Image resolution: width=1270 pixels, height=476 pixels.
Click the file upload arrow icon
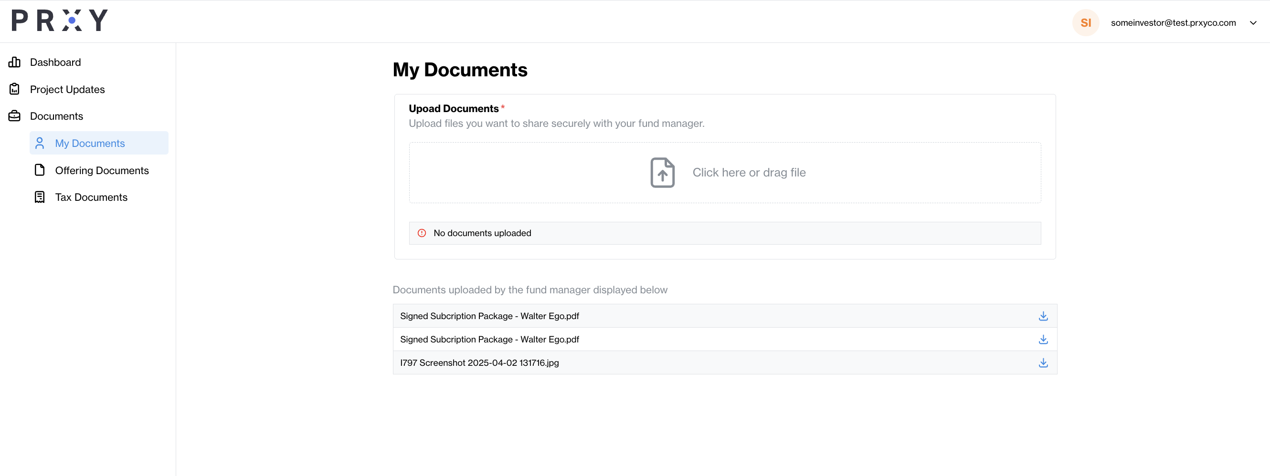(662, 173)
